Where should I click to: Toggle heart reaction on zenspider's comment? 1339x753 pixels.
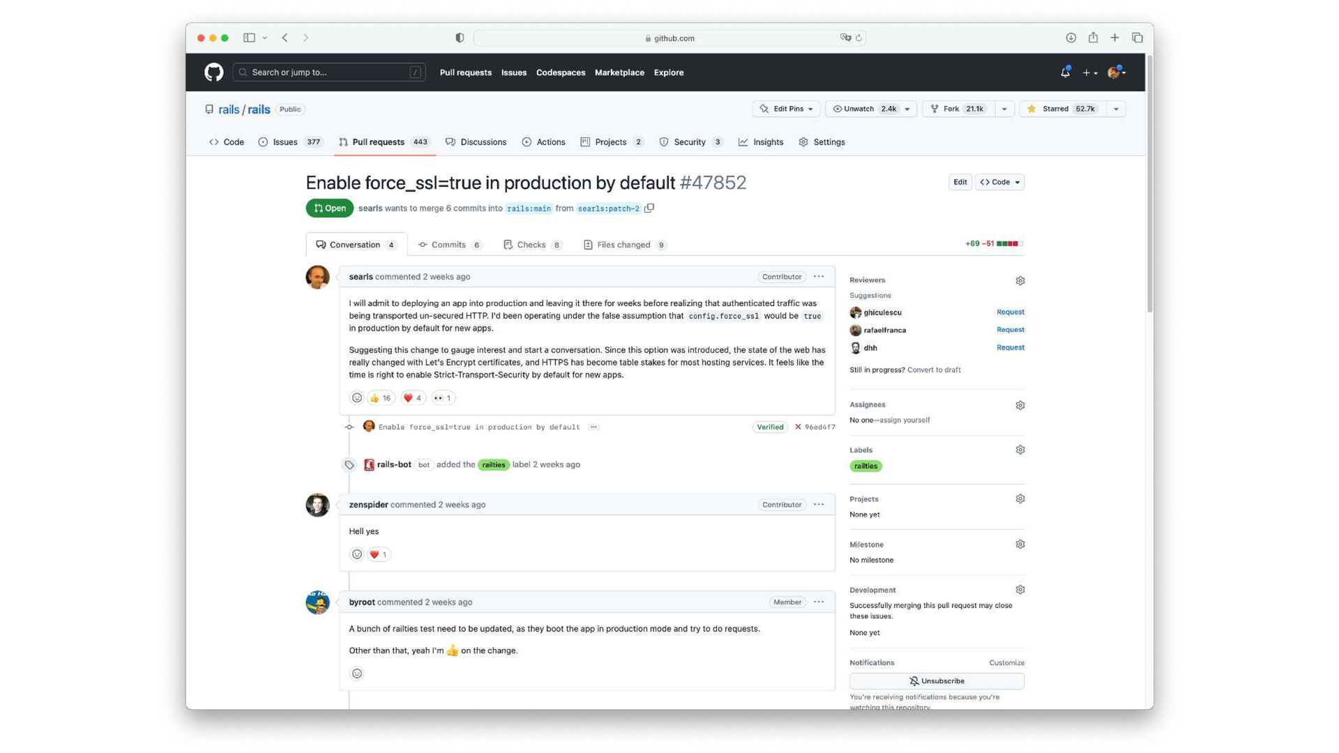tap(378, 554)
